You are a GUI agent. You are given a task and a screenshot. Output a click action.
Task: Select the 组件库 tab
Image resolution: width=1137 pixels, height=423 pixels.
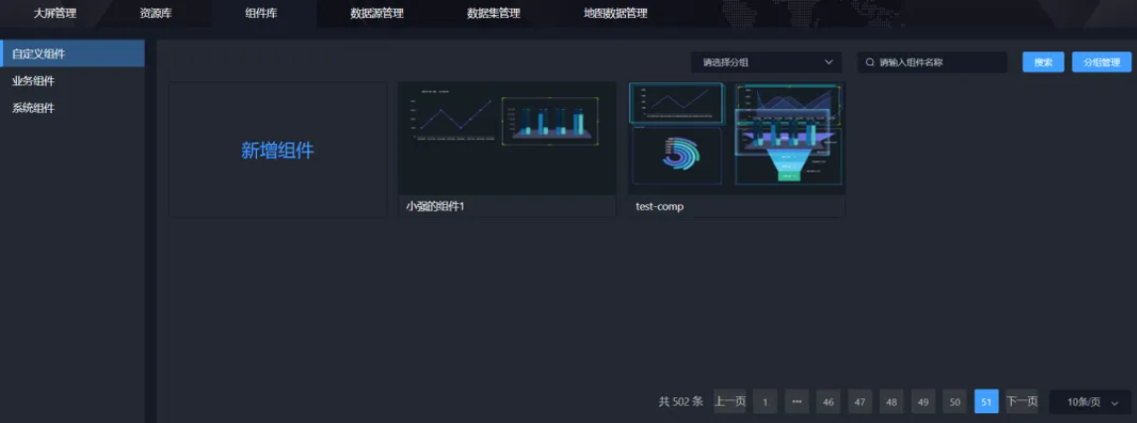pos(261,13)
